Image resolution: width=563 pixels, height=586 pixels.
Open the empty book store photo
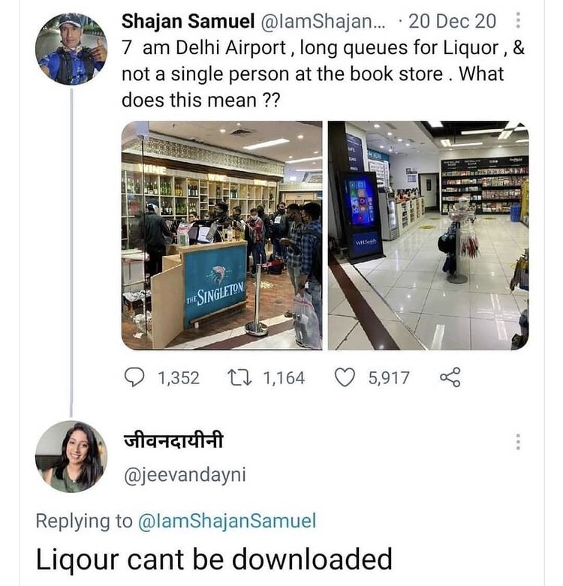429,236
